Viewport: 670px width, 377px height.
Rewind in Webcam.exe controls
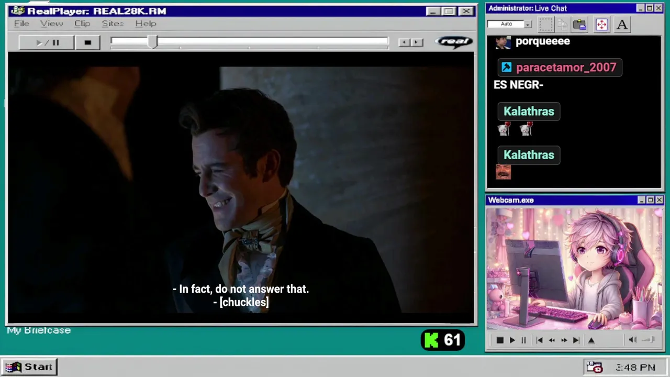(552, 340)
